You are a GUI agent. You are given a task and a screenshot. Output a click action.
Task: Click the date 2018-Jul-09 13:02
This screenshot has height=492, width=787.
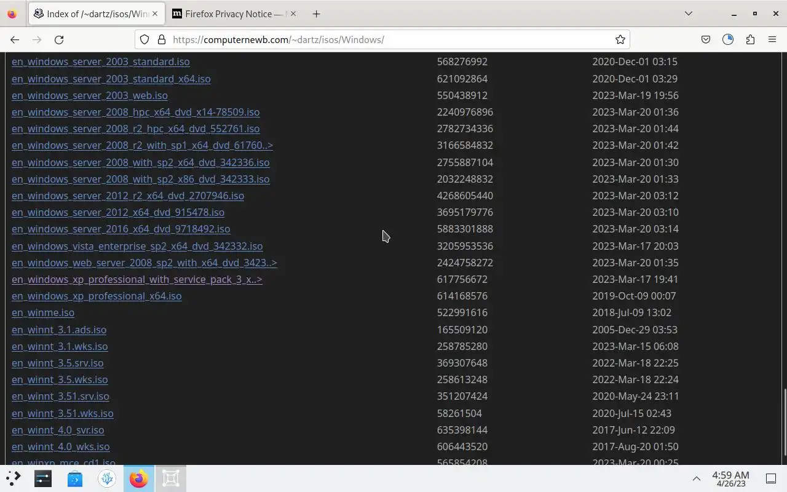(632, 312)
